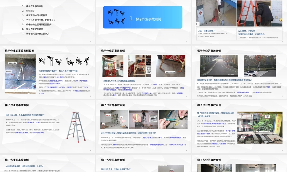Viewport: 287px width, 172px height.
Task: Select the blue banner title 梯子作业事故案例
Action: click(x=148, y=19)
